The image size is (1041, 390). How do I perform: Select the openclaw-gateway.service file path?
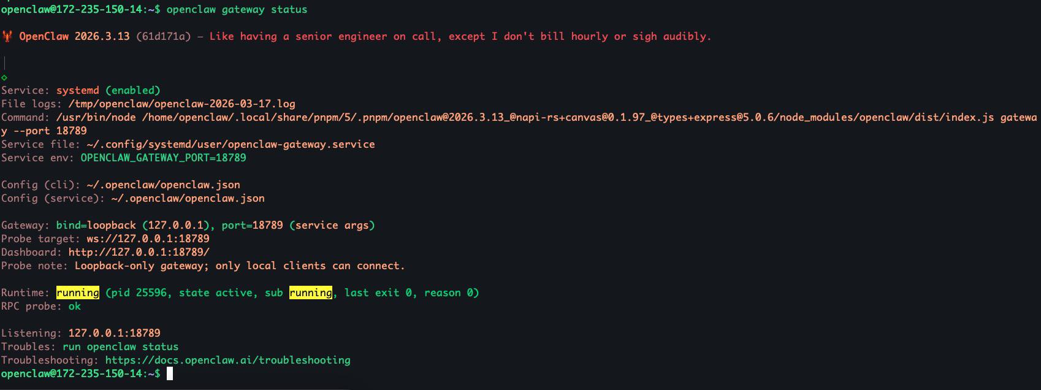click(231, 145)
